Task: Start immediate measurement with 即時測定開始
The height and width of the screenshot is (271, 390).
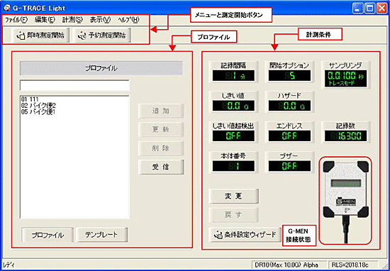Action: coord(40,35)
